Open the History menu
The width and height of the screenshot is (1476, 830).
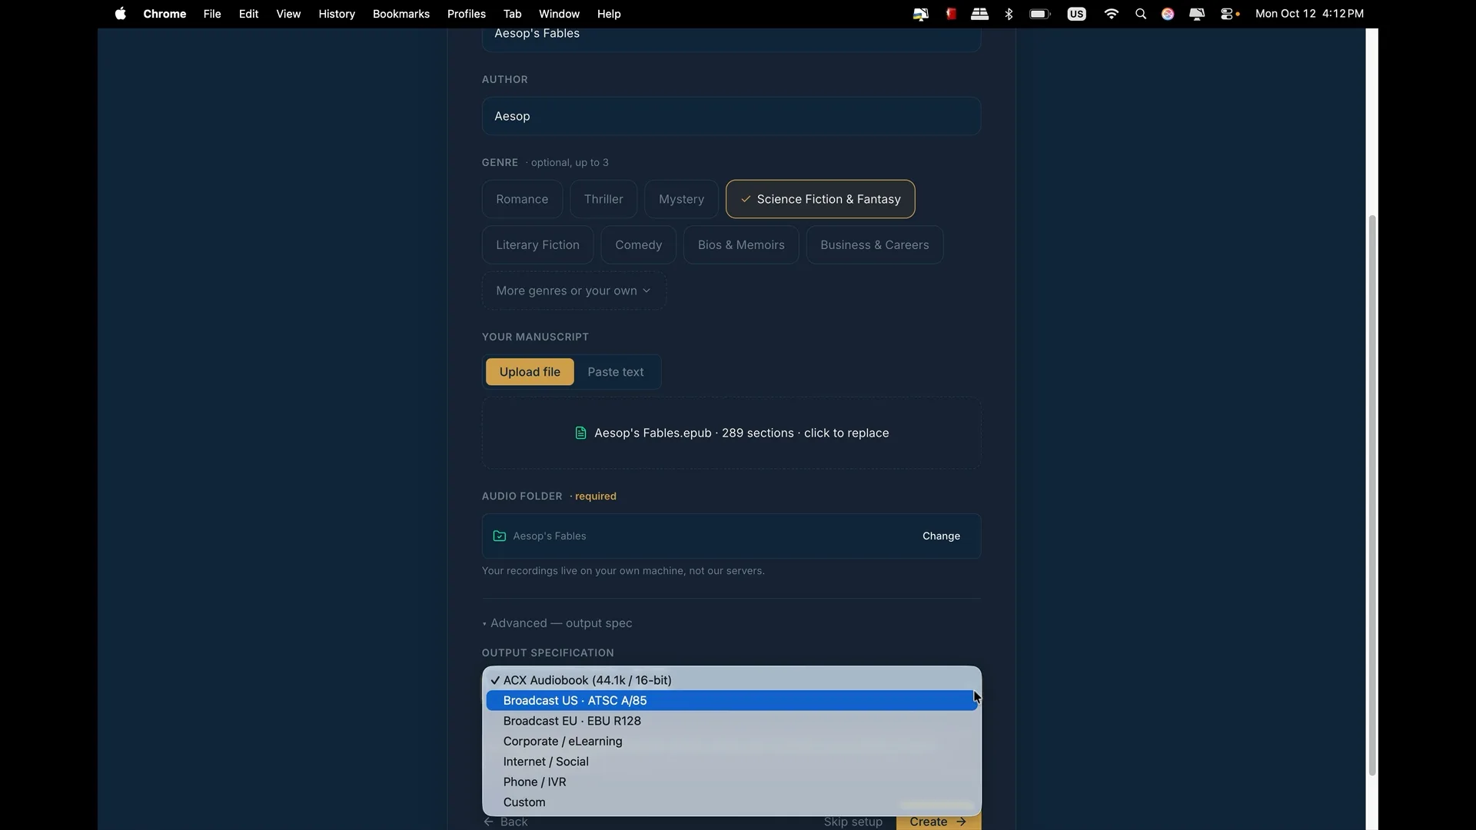[337, 14]
